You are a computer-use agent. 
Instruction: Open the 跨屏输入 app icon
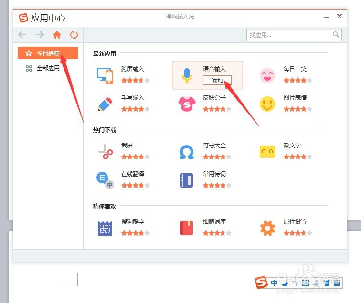105,75
